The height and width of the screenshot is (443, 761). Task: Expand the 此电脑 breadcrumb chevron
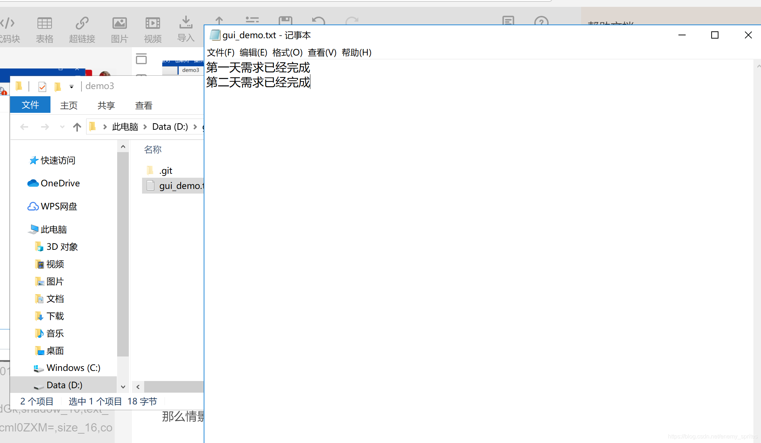145,127
